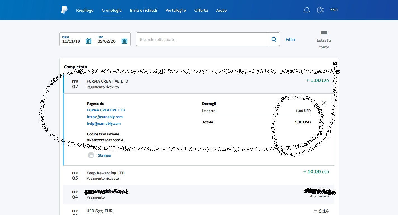Collapse the FEB 07 FORMA CREATIVE LTD row
The height and width of the screenshot is (215, 398).
click(198, 84)
